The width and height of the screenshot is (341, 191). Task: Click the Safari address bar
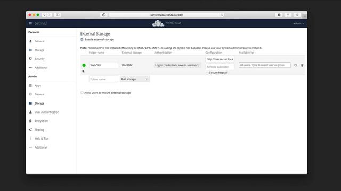[x=167, y=15]
